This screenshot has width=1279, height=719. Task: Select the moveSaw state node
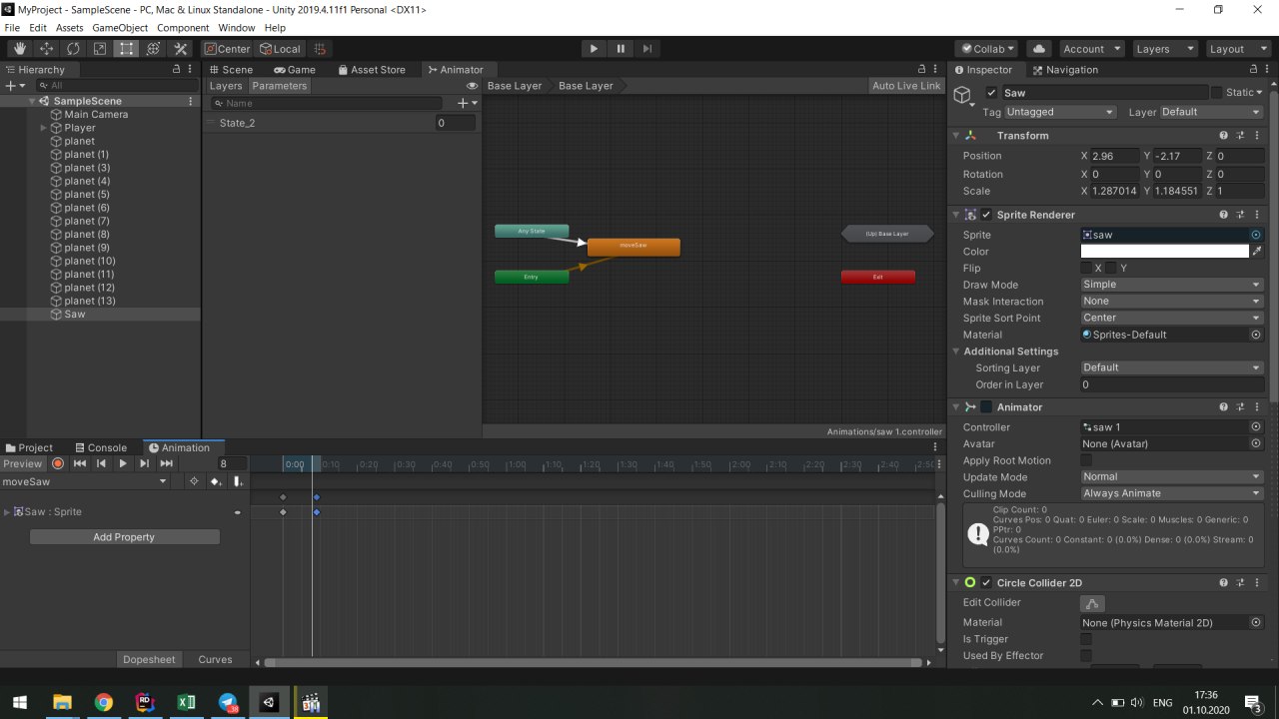[x=634, y=247]
